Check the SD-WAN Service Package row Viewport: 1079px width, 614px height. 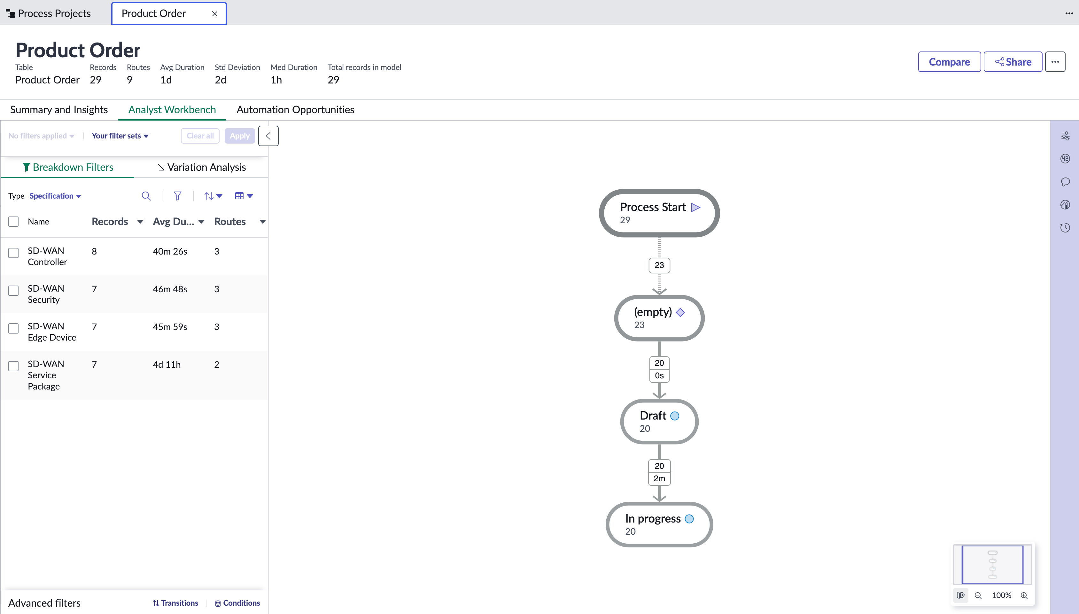click(x=13, y=366)
